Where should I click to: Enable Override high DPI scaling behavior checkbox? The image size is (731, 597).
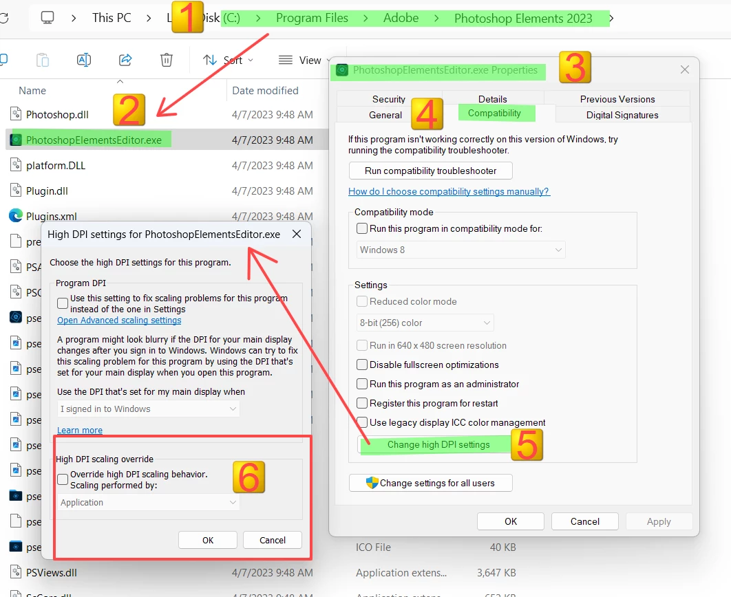(x=63, y=479)
